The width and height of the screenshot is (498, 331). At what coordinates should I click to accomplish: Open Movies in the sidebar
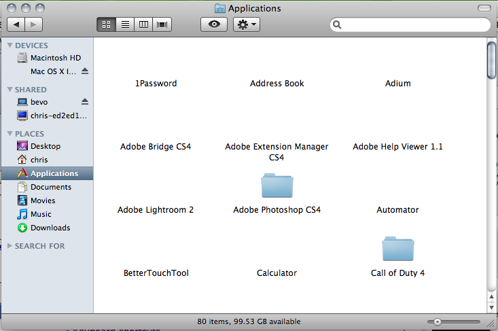coord(48,201)
